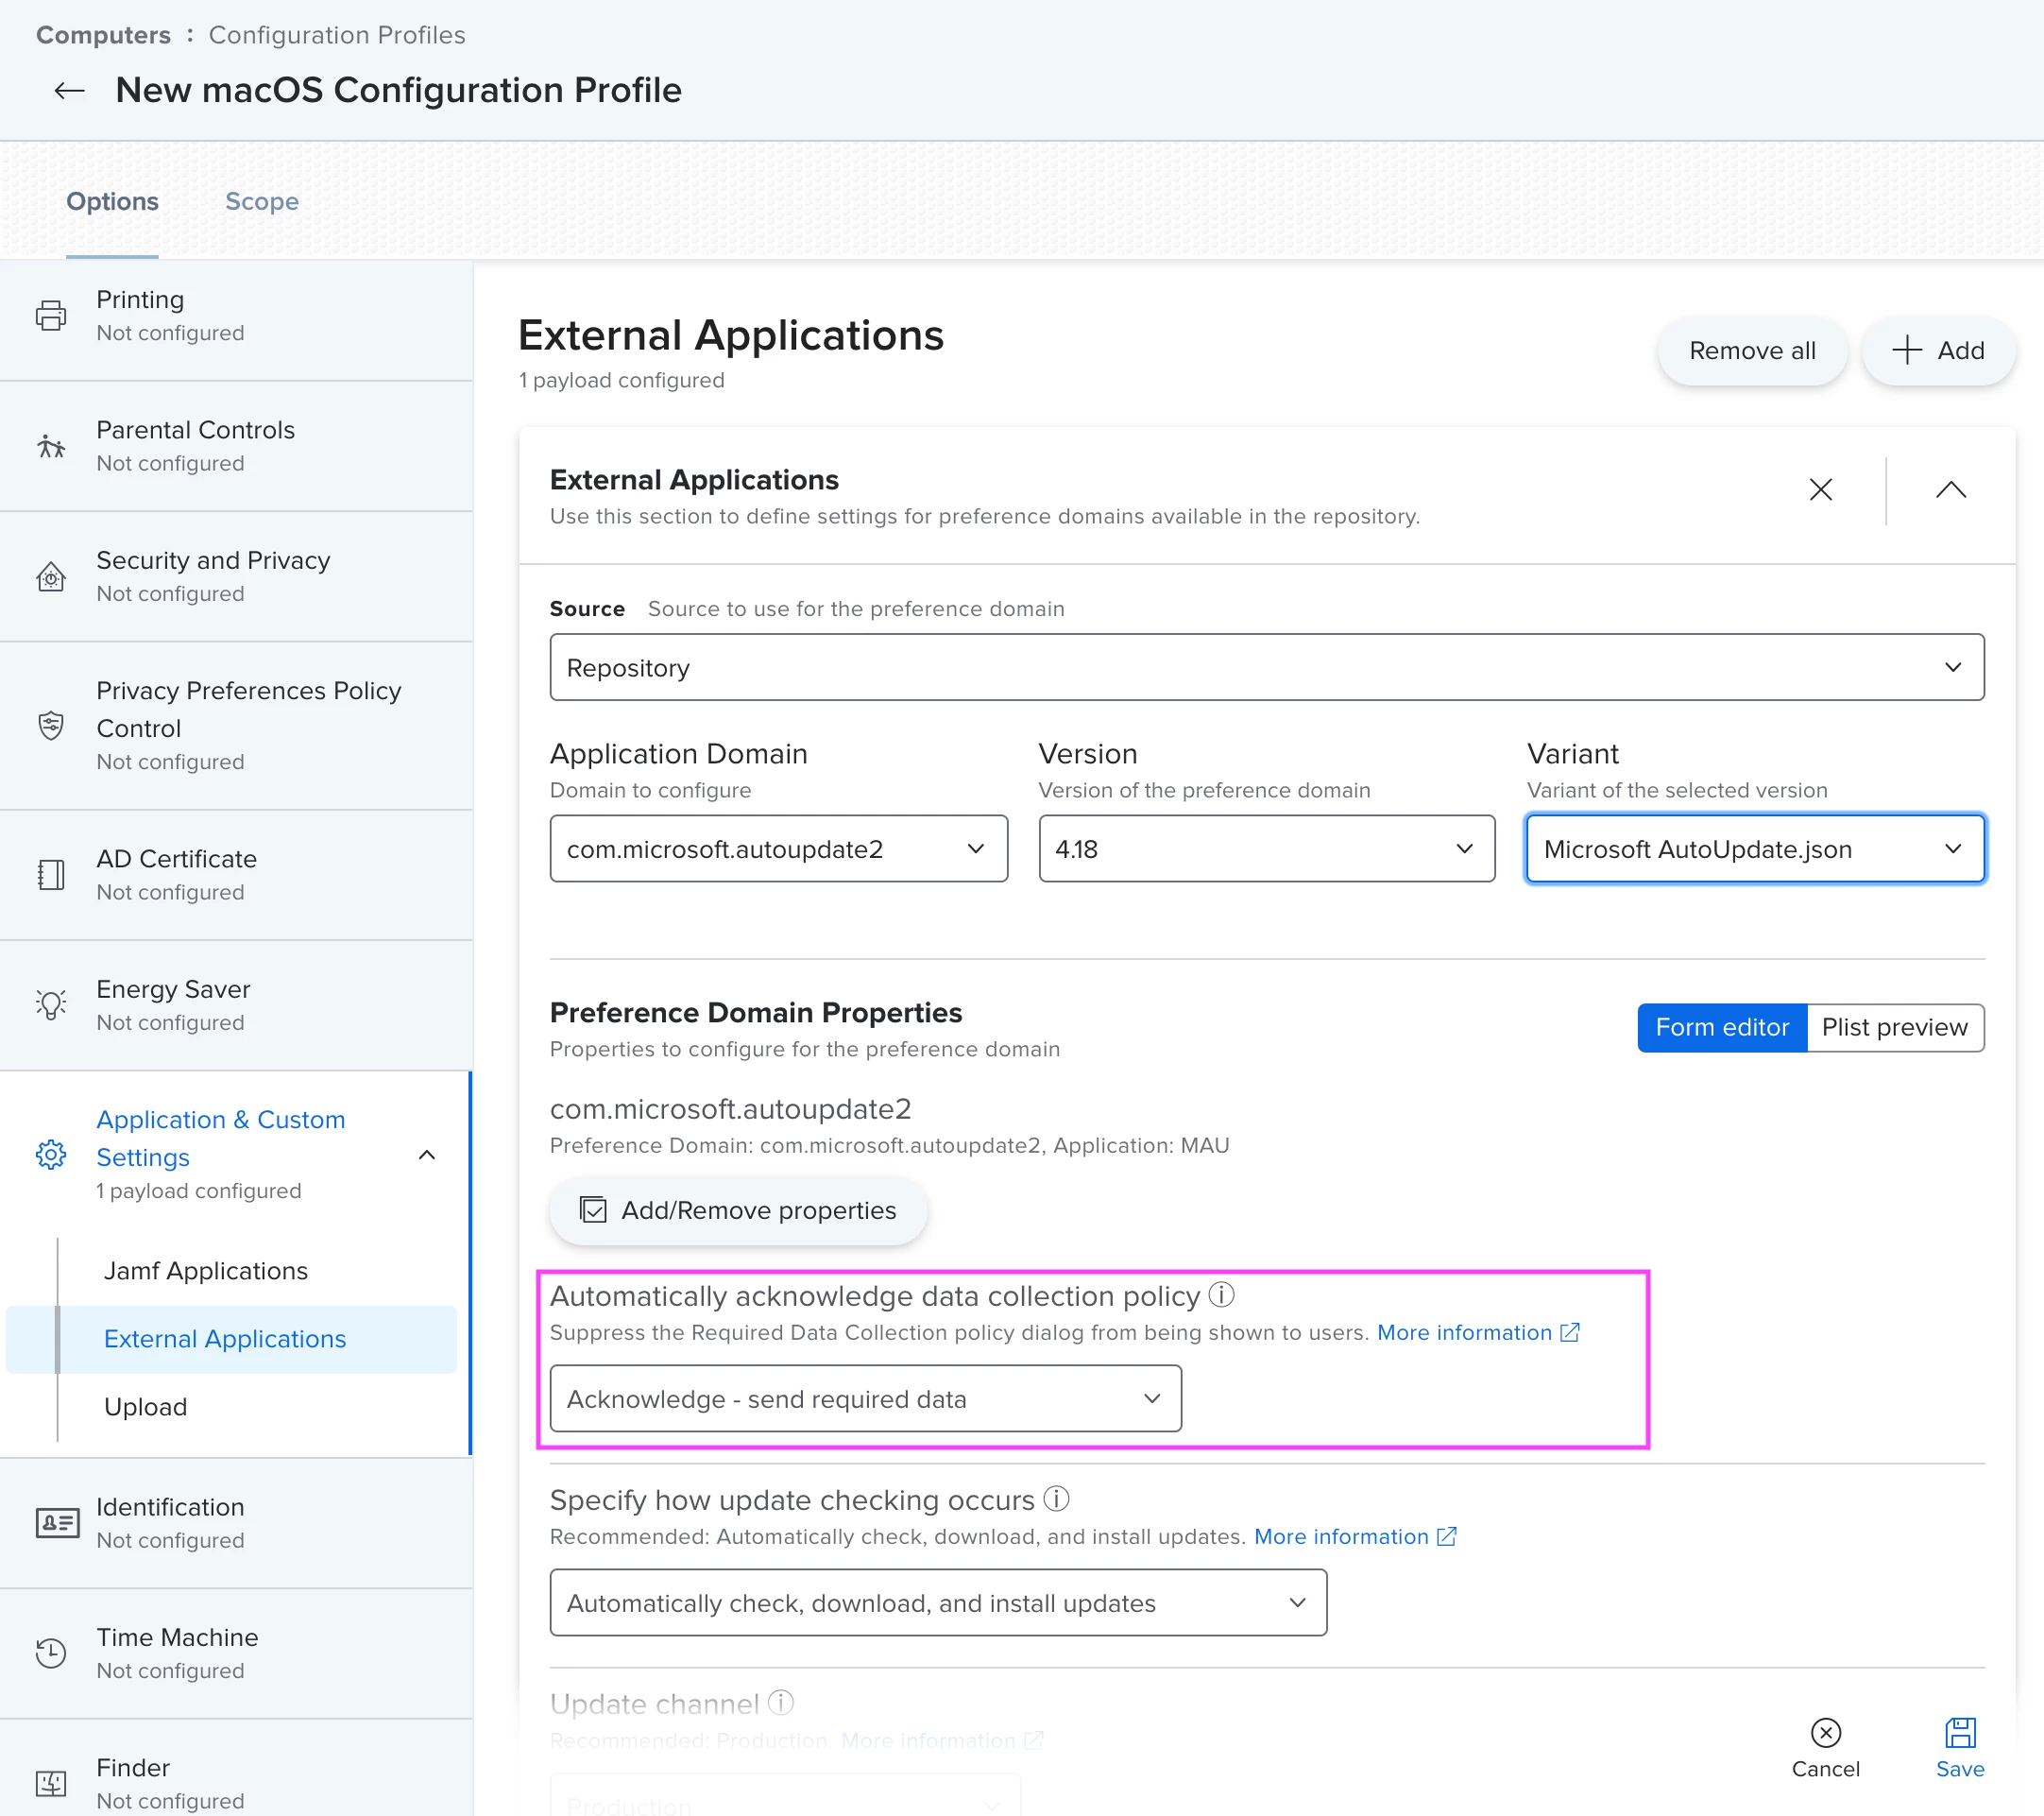
Task: Open More information link for data collection
Action: [1464, 1333]
